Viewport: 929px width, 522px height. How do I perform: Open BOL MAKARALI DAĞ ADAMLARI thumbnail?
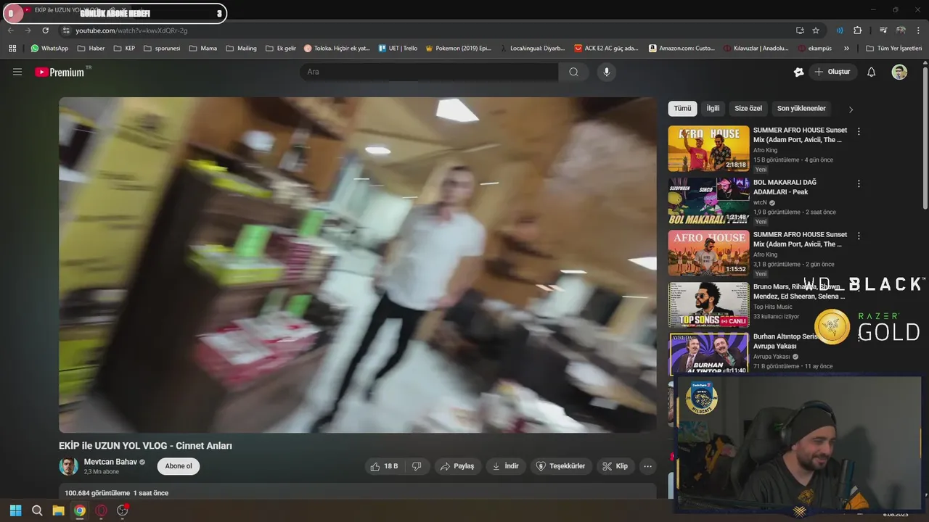(708, 201)
